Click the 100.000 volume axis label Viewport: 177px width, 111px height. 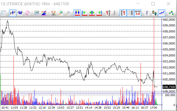coord(170,95)
